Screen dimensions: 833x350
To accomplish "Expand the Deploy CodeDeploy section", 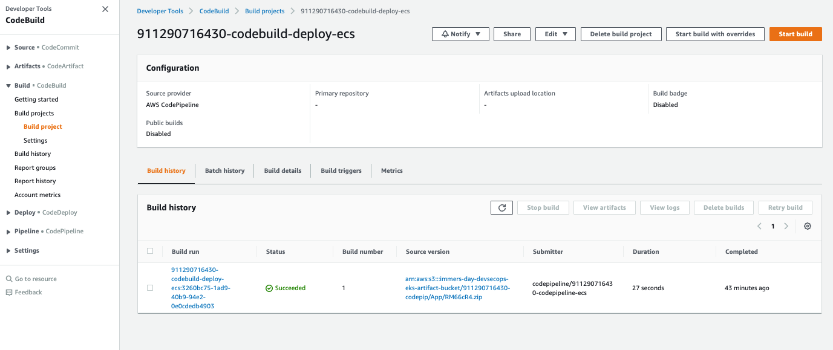I will [8, 212].
